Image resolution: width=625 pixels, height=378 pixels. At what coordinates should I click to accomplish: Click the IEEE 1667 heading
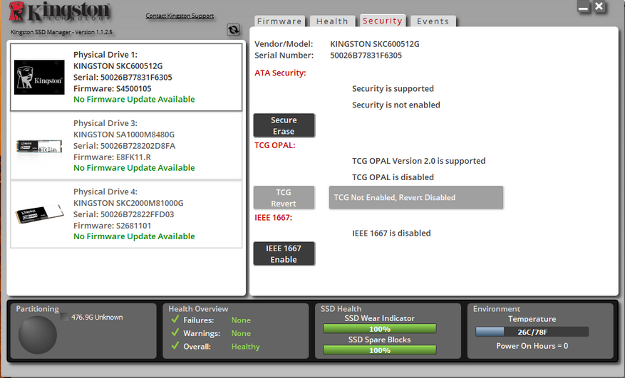274,218
